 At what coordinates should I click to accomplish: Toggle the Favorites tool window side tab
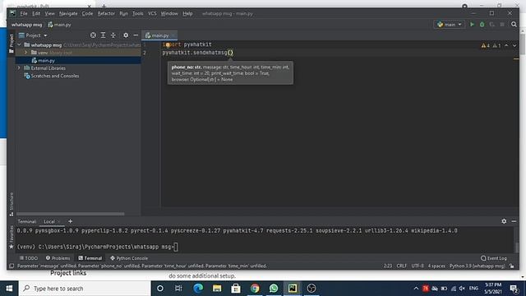(12, 238)
